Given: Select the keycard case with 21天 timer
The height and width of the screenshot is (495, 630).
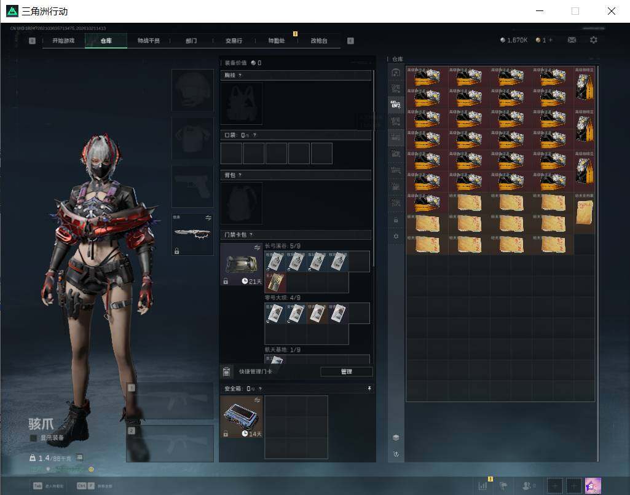Looking at the screenshot, I should 242,264.
